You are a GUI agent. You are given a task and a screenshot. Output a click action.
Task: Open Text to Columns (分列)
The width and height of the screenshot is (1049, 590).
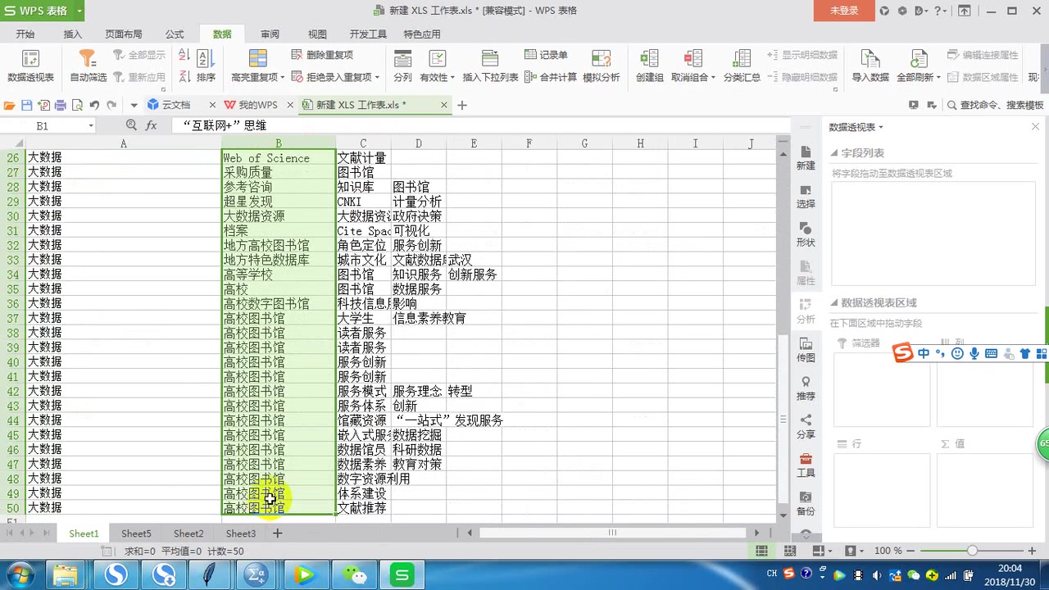pos(402,66)
